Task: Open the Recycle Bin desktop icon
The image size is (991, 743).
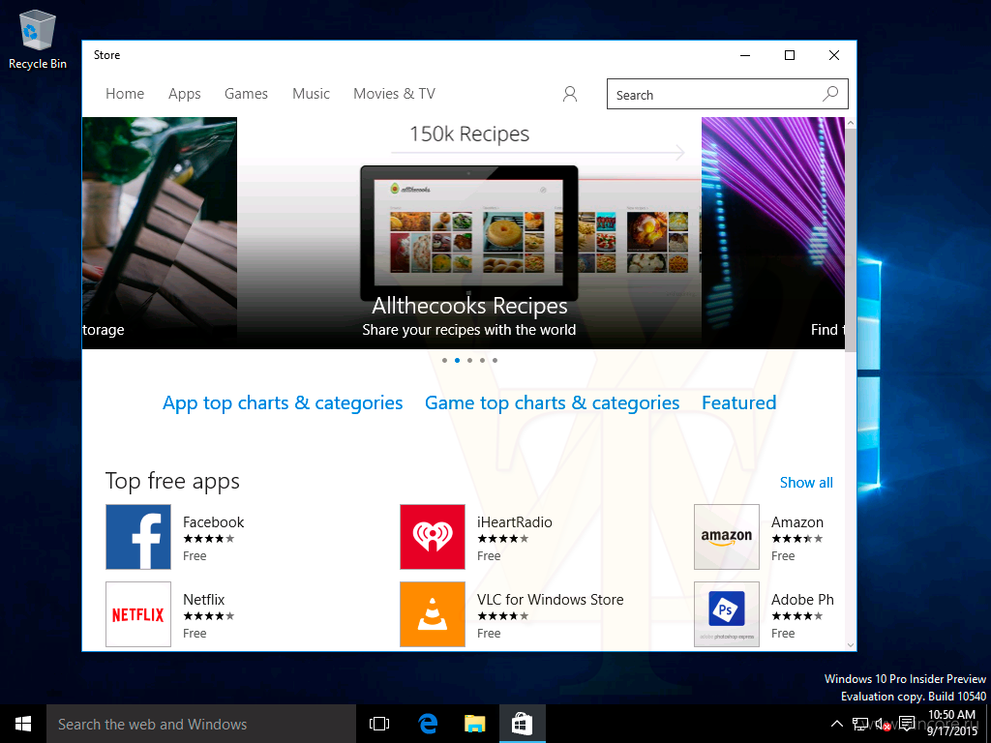Action: (x=38, y=40)
